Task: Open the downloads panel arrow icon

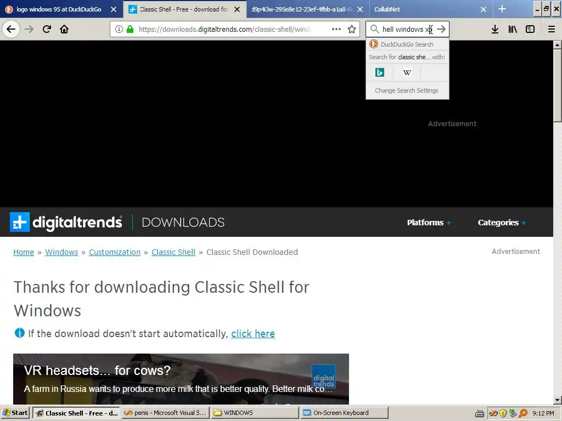Action: point(495,29)
